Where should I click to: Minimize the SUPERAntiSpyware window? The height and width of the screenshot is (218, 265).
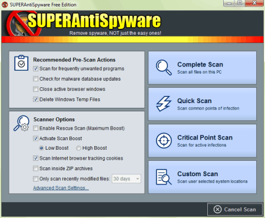point(229,3)
